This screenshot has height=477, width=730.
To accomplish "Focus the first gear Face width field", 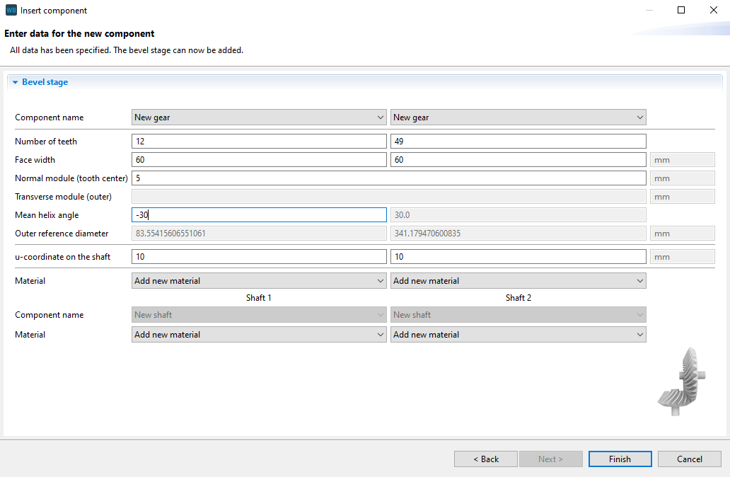I will tap(259, 160).
